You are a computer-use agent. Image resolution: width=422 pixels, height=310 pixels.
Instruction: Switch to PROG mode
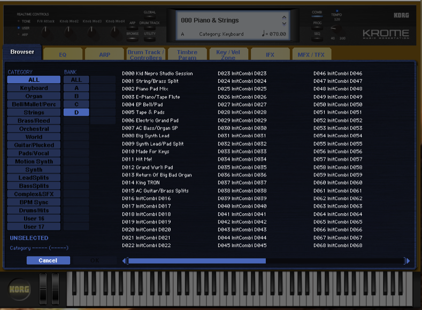click(317, 28)
